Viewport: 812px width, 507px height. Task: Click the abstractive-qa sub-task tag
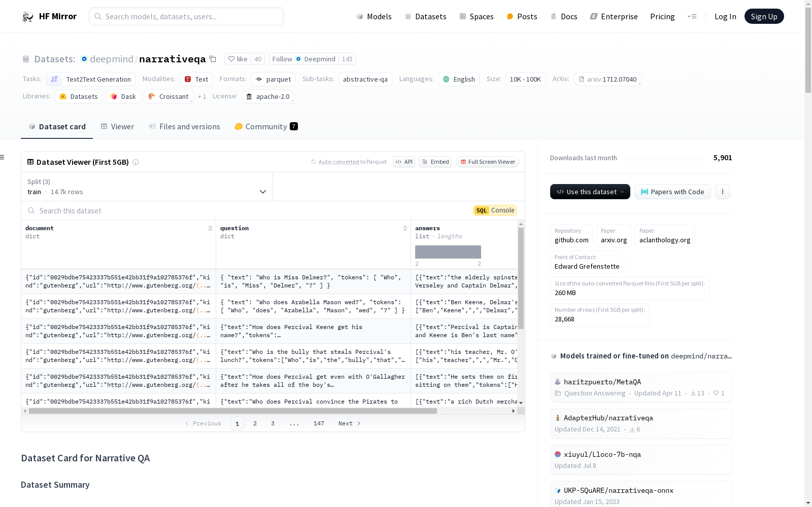(x=365, y=79)
